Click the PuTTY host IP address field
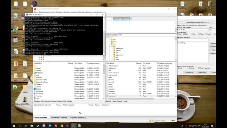227x128 pixels. click(193, 30)
